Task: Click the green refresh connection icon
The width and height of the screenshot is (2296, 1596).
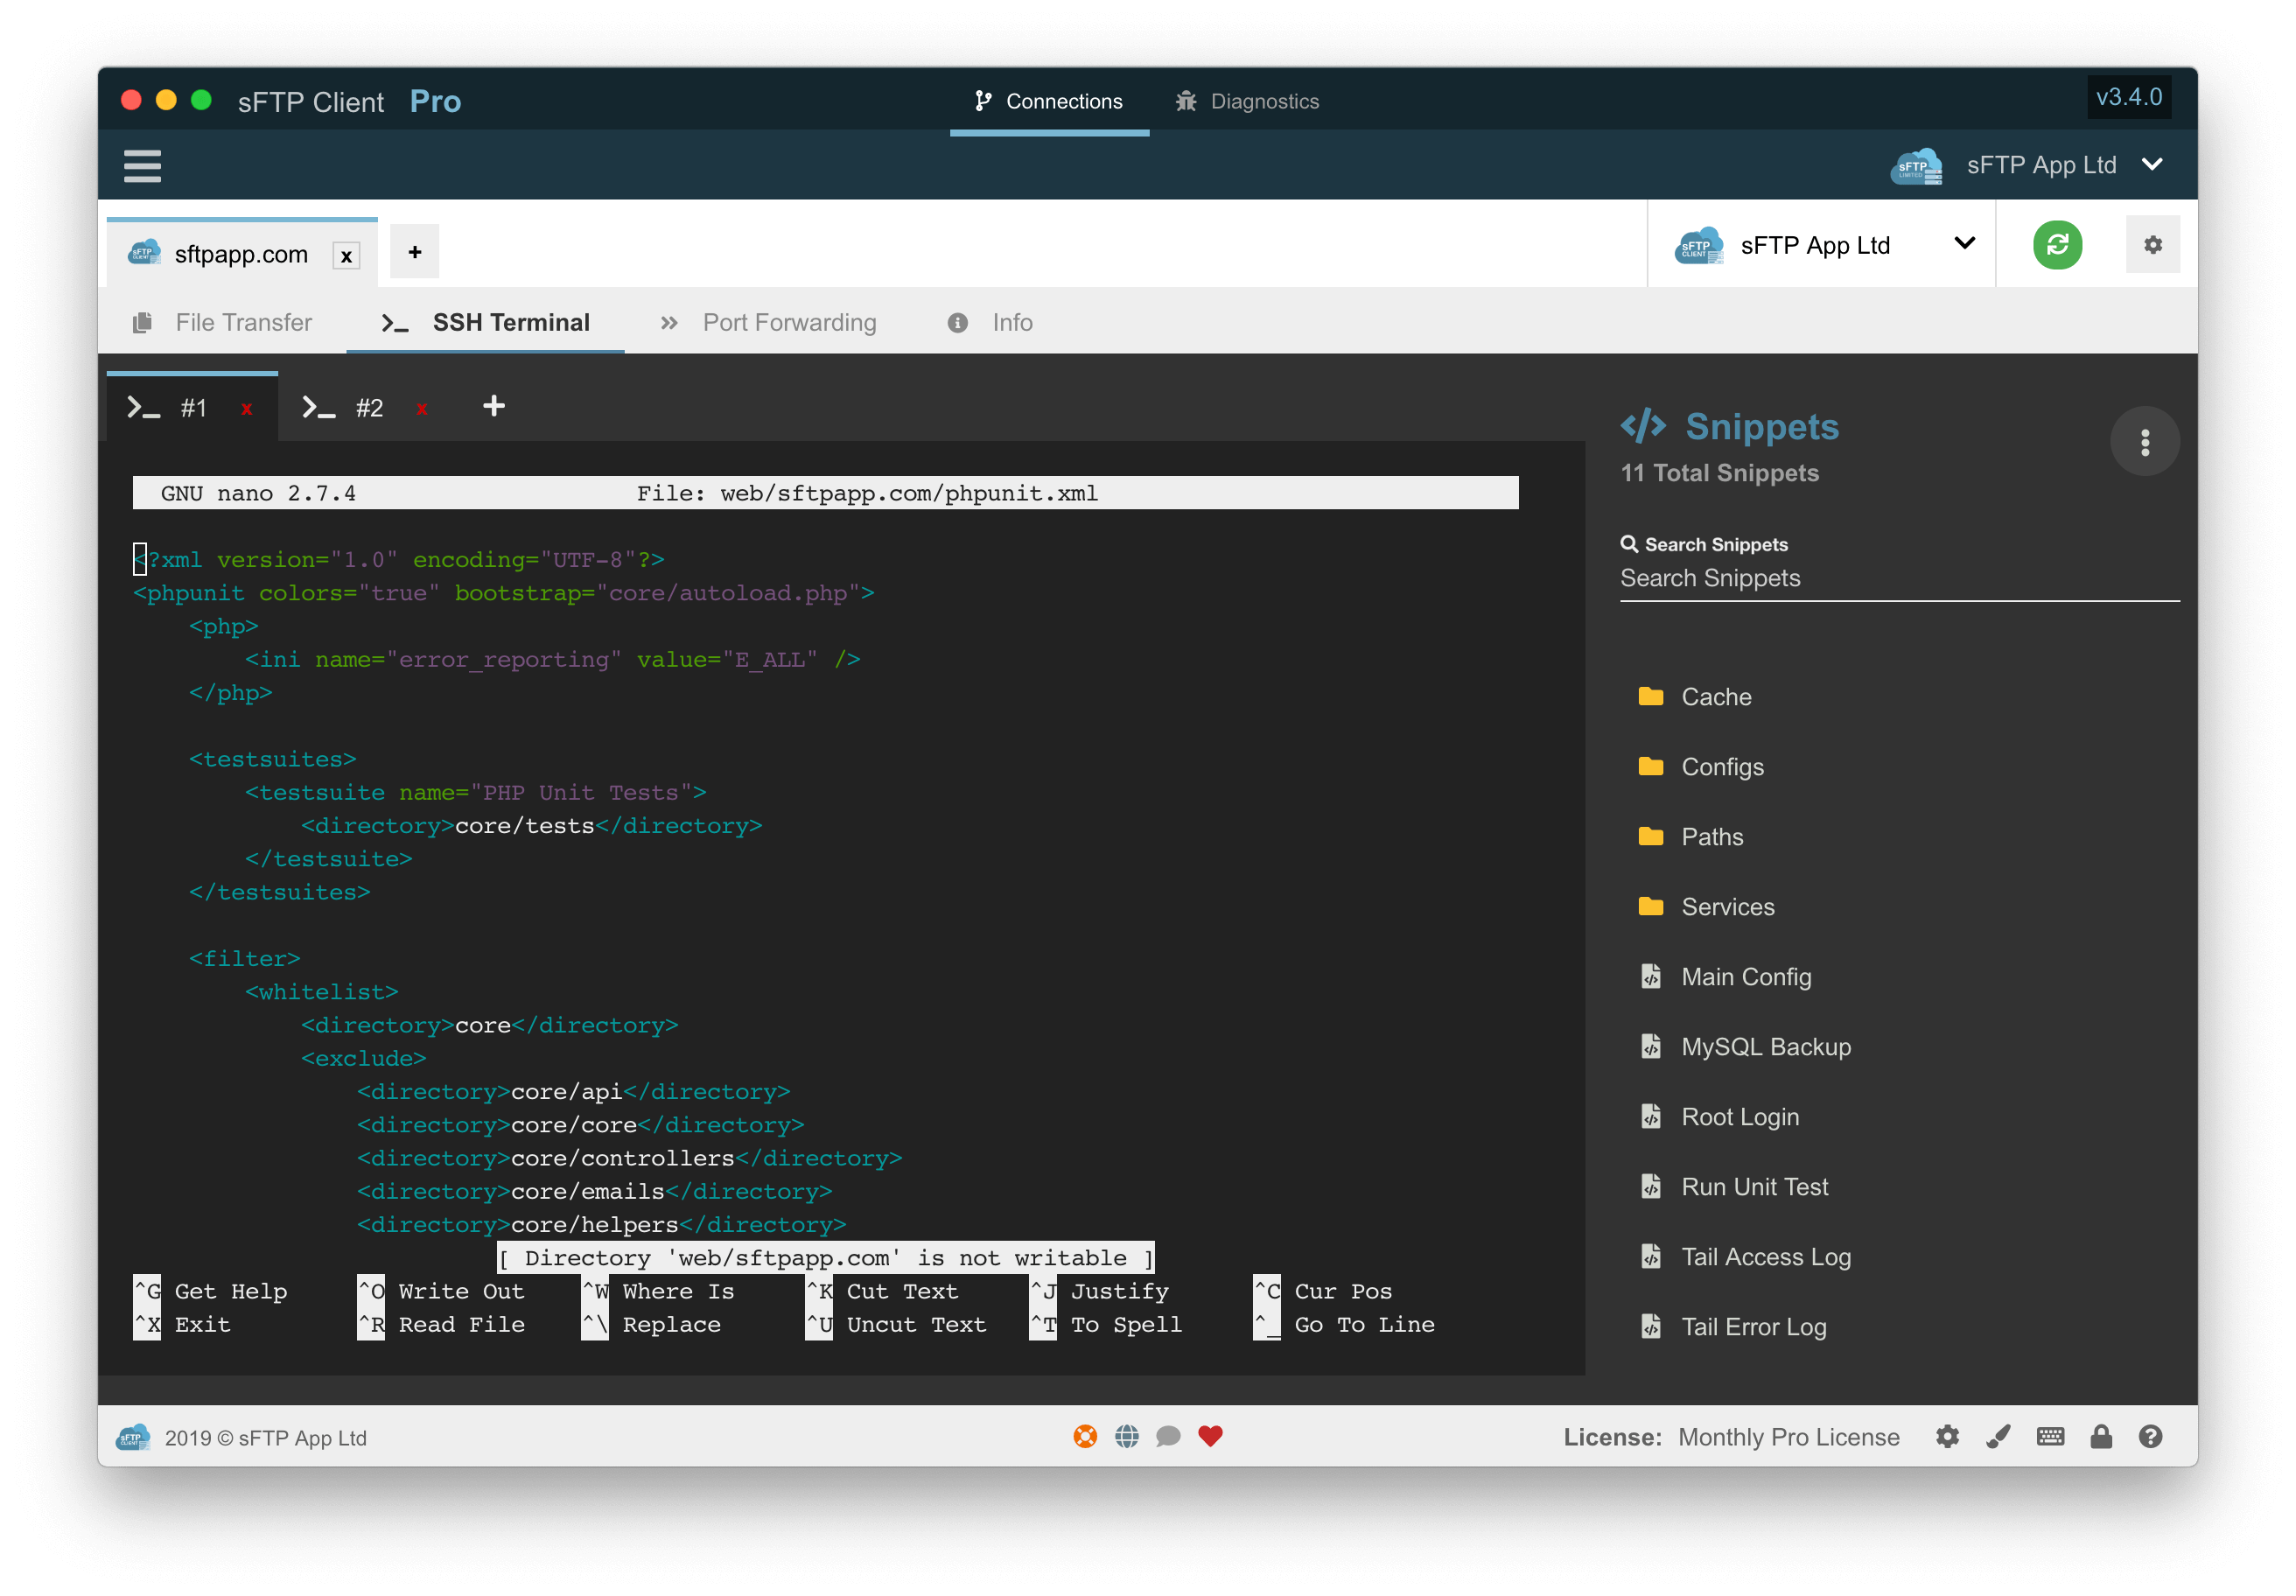Action: pos(2056,245)
